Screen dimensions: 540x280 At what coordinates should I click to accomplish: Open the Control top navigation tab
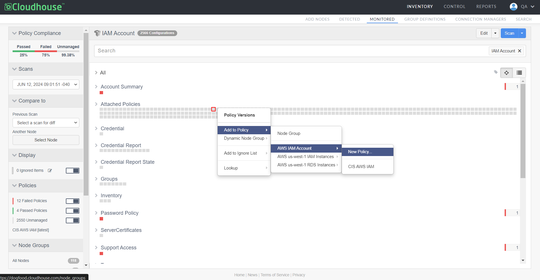(x=454, y=7)
